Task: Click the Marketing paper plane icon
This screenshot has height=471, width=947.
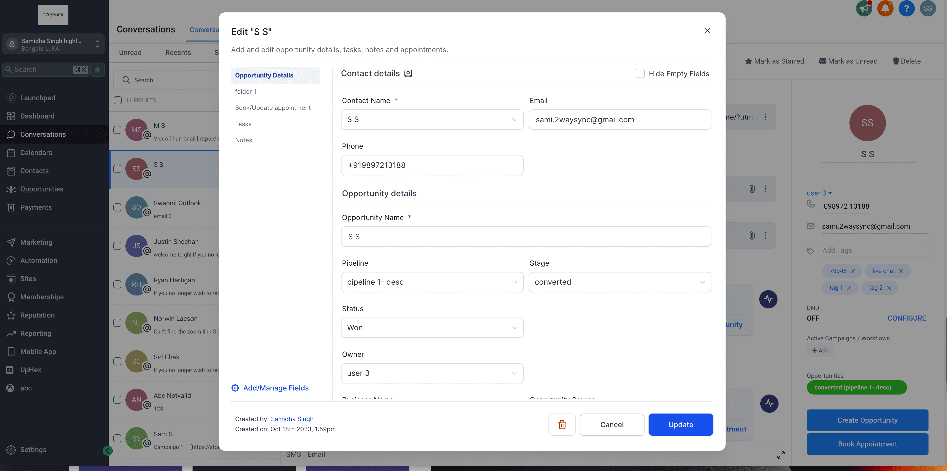Action: point(11,242)
